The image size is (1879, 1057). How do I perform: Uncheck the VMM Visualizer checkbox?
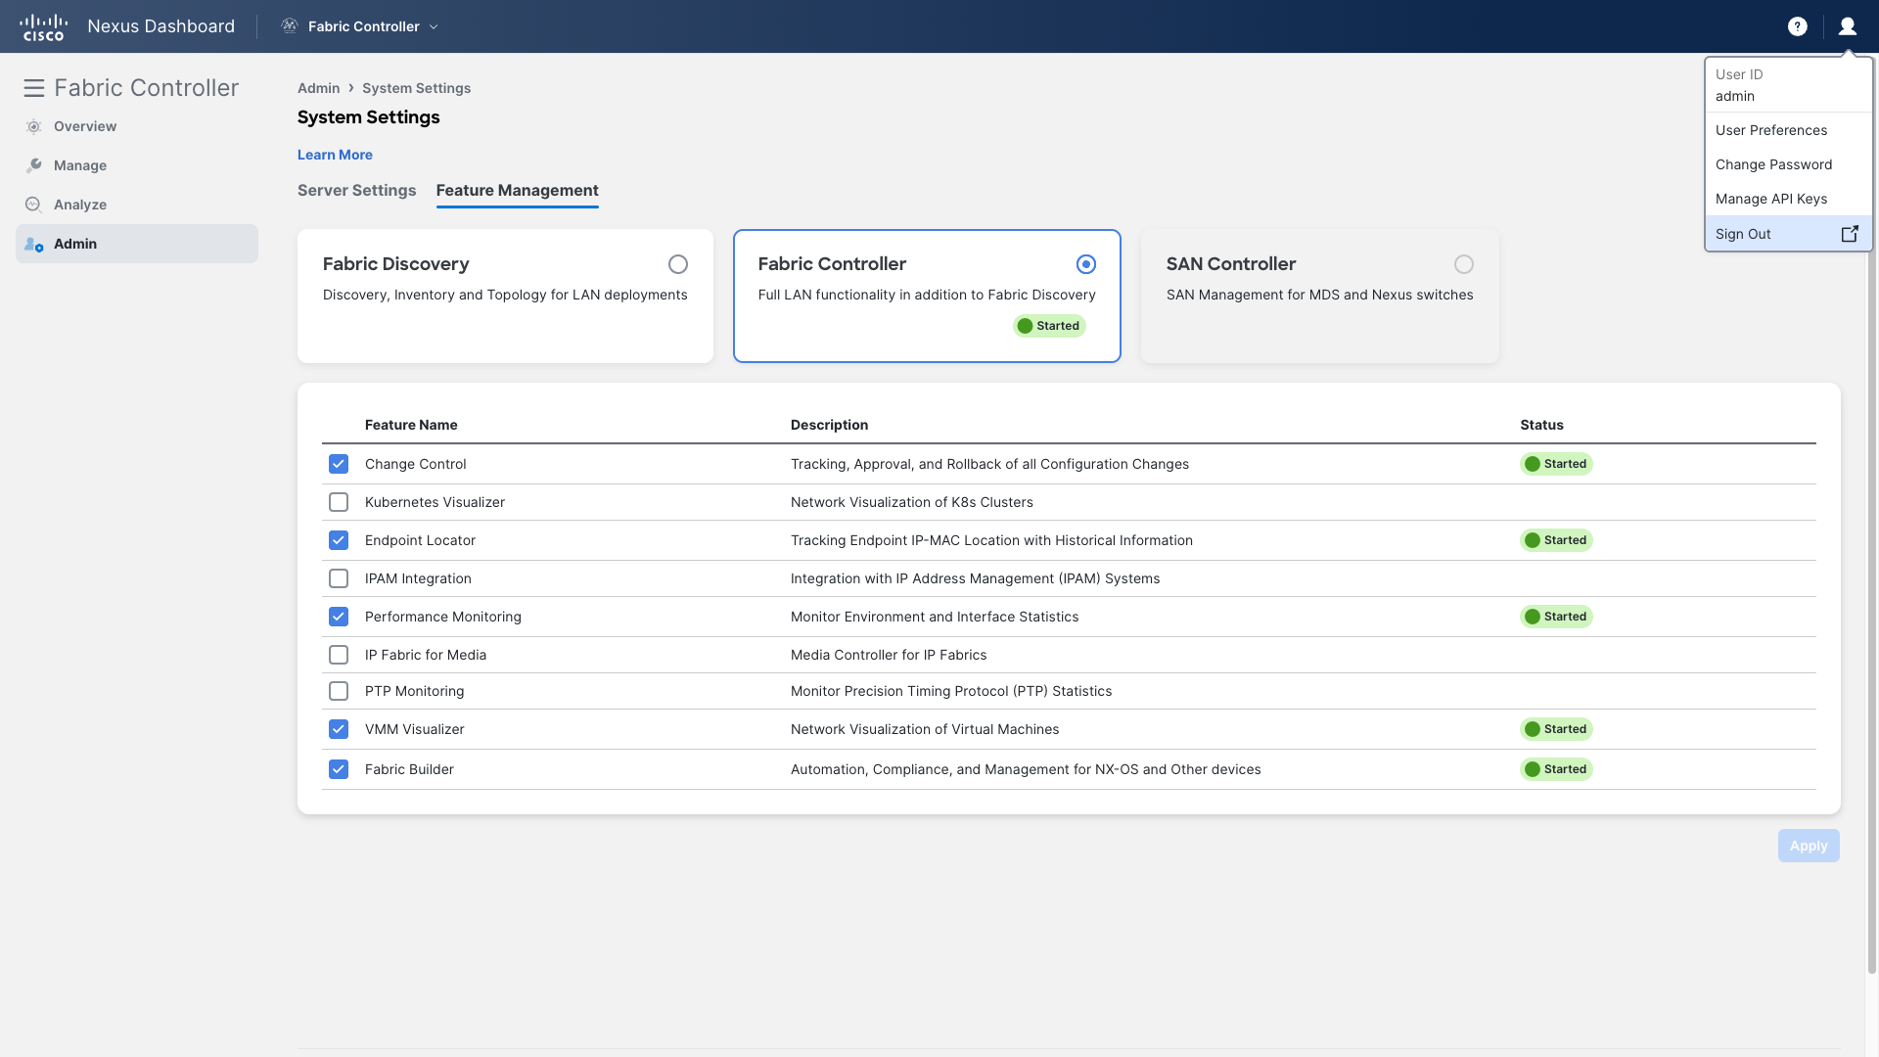pyautogui.click(x=339, y=729)
